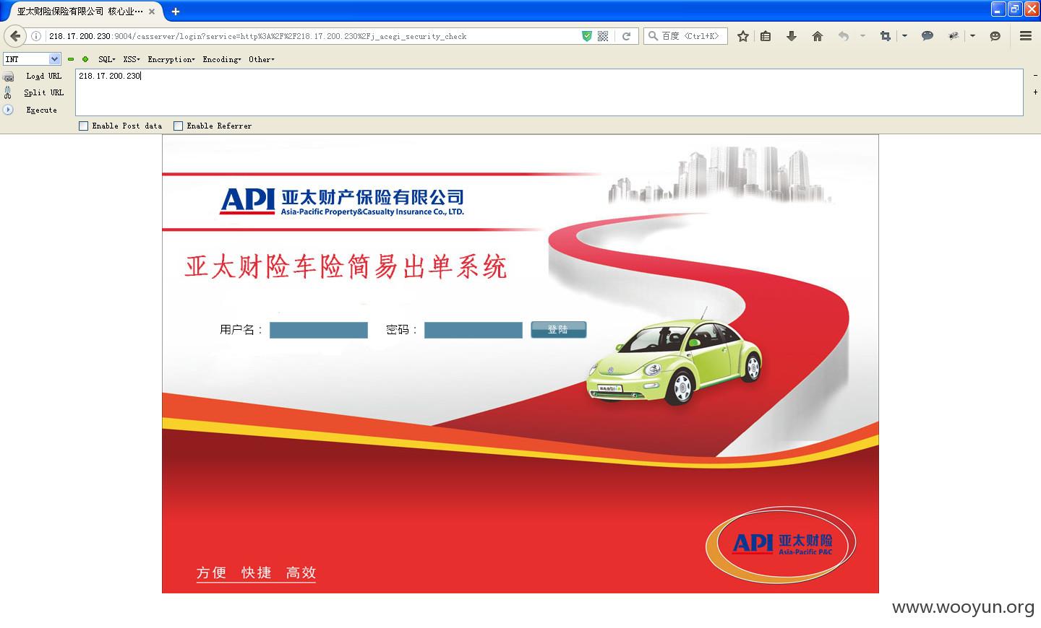Open the XSS menu
Viewport: 1041px width, 628px height.
pos(131,59)
